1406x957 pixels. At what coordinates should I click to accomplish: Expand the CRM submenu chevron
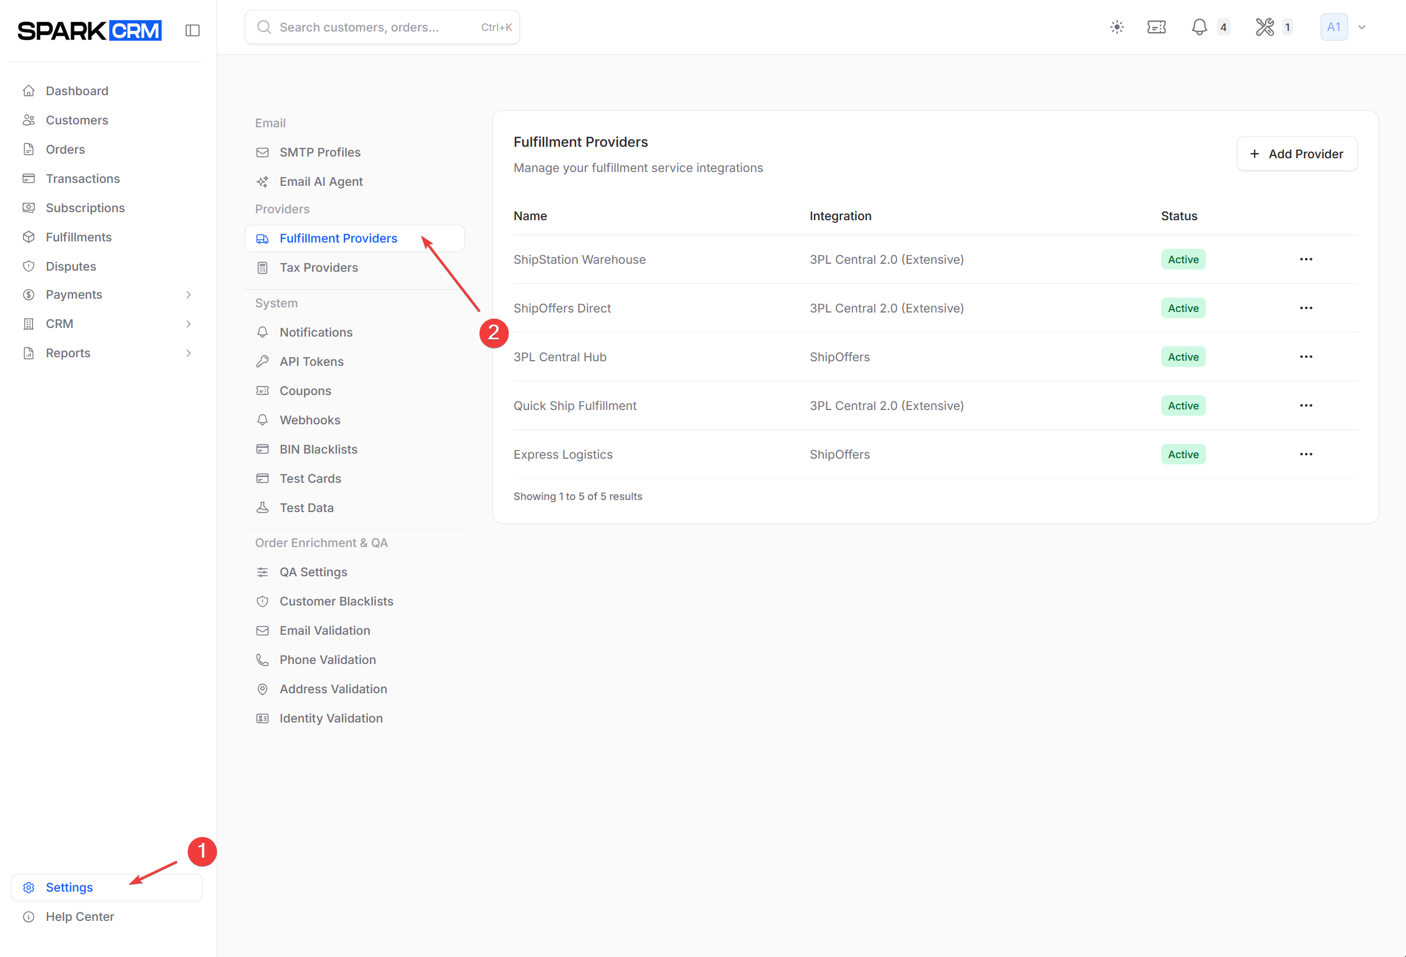(x=188, y=324)
